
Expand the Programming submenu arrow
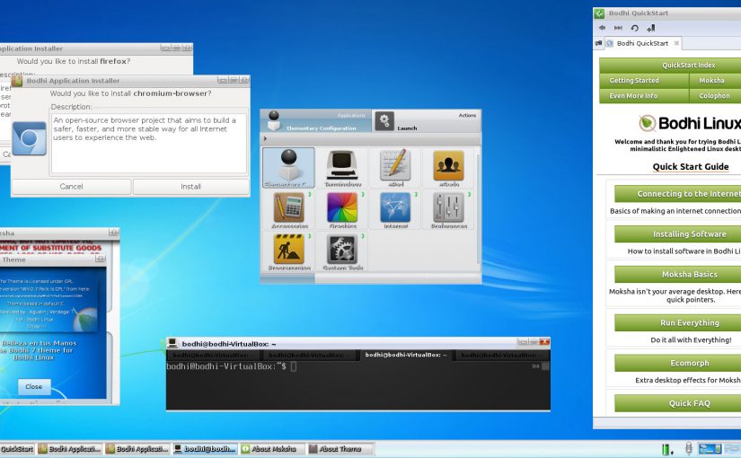310,236
